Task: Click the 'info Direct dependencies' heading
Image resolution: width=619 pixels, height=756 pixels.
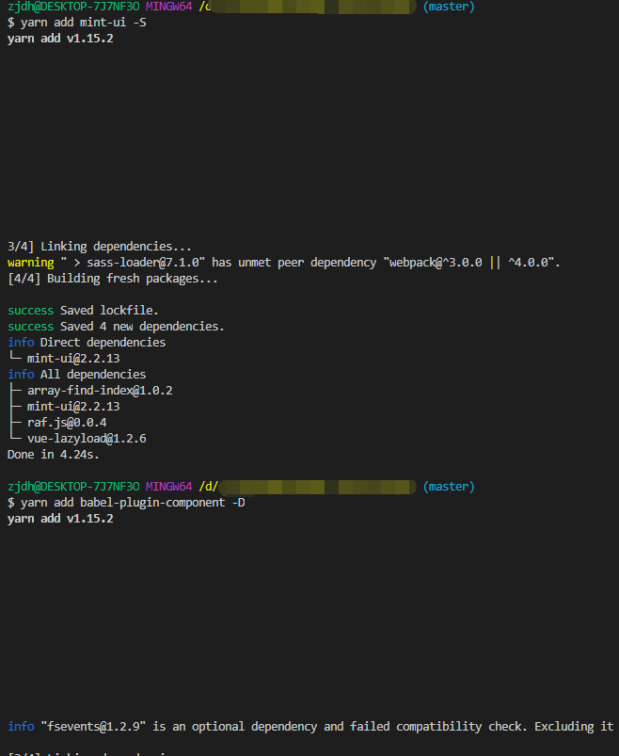Action: click(x=87, y=343)
